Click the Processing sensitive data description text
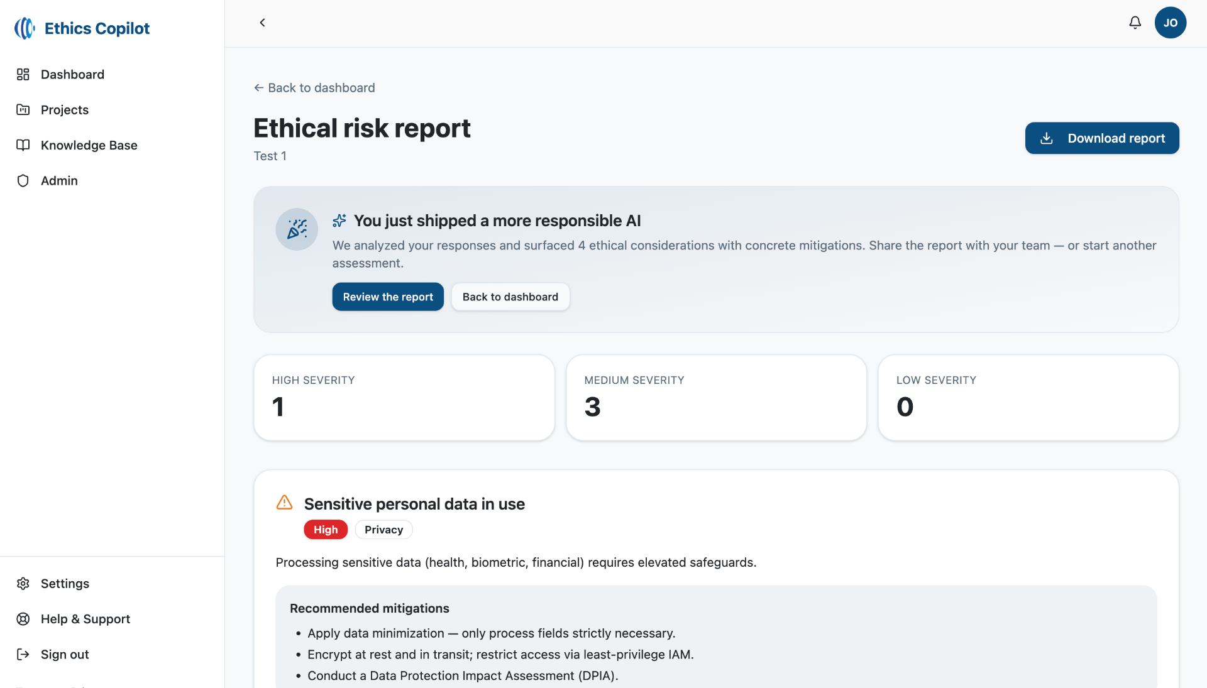Viewport: 1207px width, 688px height. [x=516, y=562]
